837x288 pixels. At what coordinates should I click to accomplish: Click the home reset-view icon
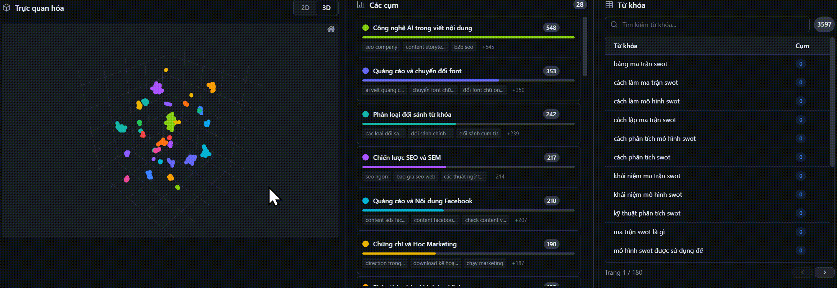point(331,29)
